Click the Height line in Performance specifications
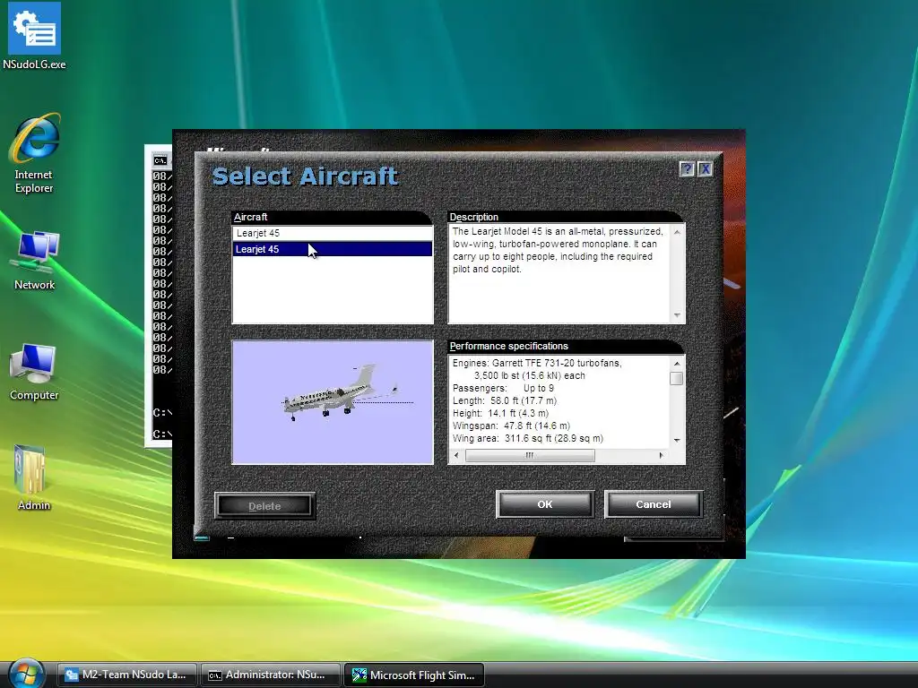 tap(500, 413)
